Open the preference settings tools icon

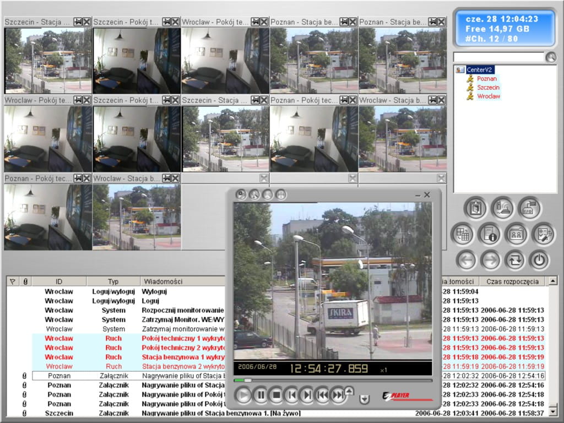[x=543, y=234]
